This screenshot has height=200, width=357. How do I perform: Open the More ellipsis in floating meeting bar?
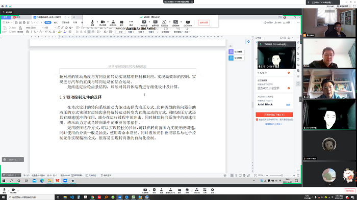[131, 22]
